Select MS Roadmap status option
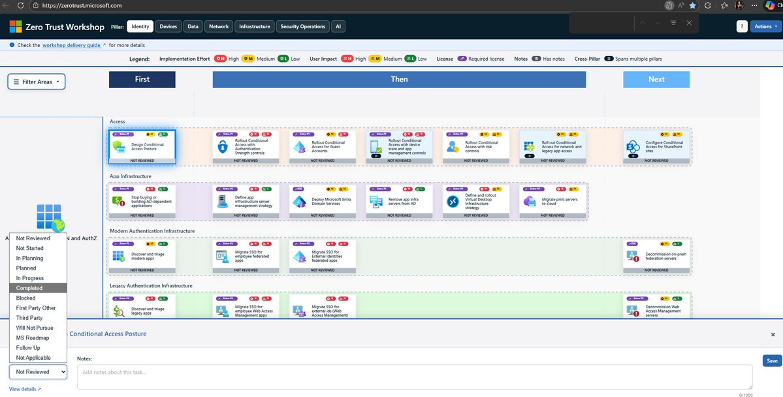This screenshot has width=783, height=397. (x=38, y=338)
